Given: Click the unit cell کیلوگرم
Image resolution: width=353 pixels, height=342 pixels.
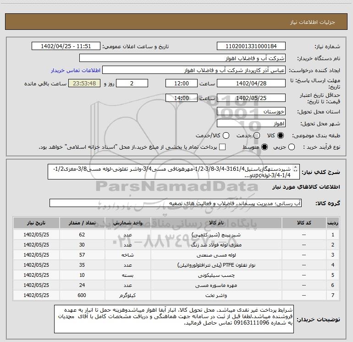Looking at the screenshot, I should coord(127,295).
